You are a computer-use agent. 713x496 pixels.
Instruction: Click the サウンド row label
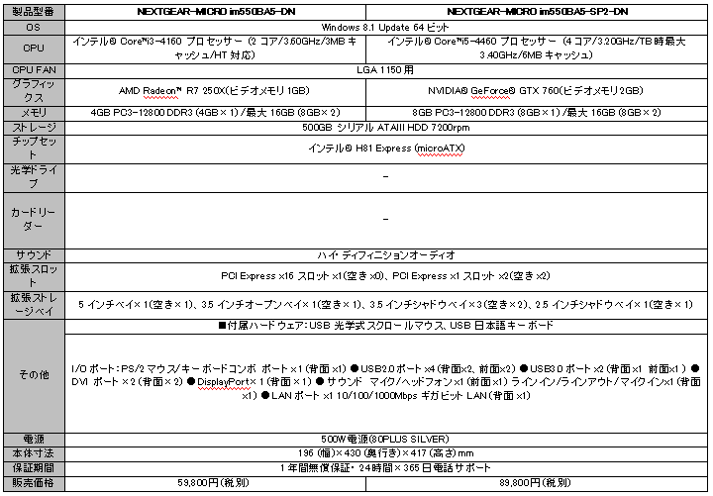(x=34, y=255)
